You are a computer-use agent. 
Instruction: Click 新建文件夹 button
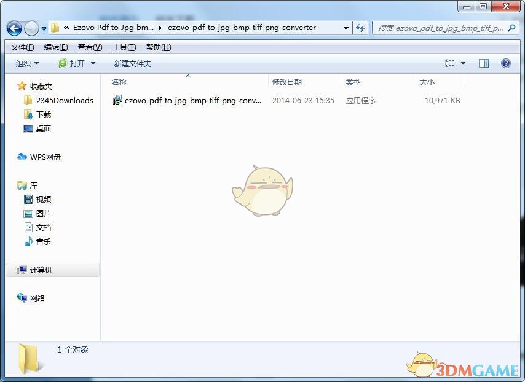(133, 63)
